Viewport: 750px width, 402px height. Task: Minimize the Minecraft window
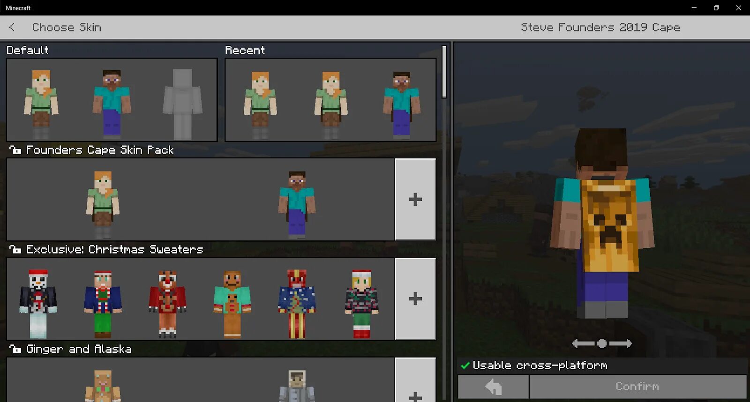point(694,7)
